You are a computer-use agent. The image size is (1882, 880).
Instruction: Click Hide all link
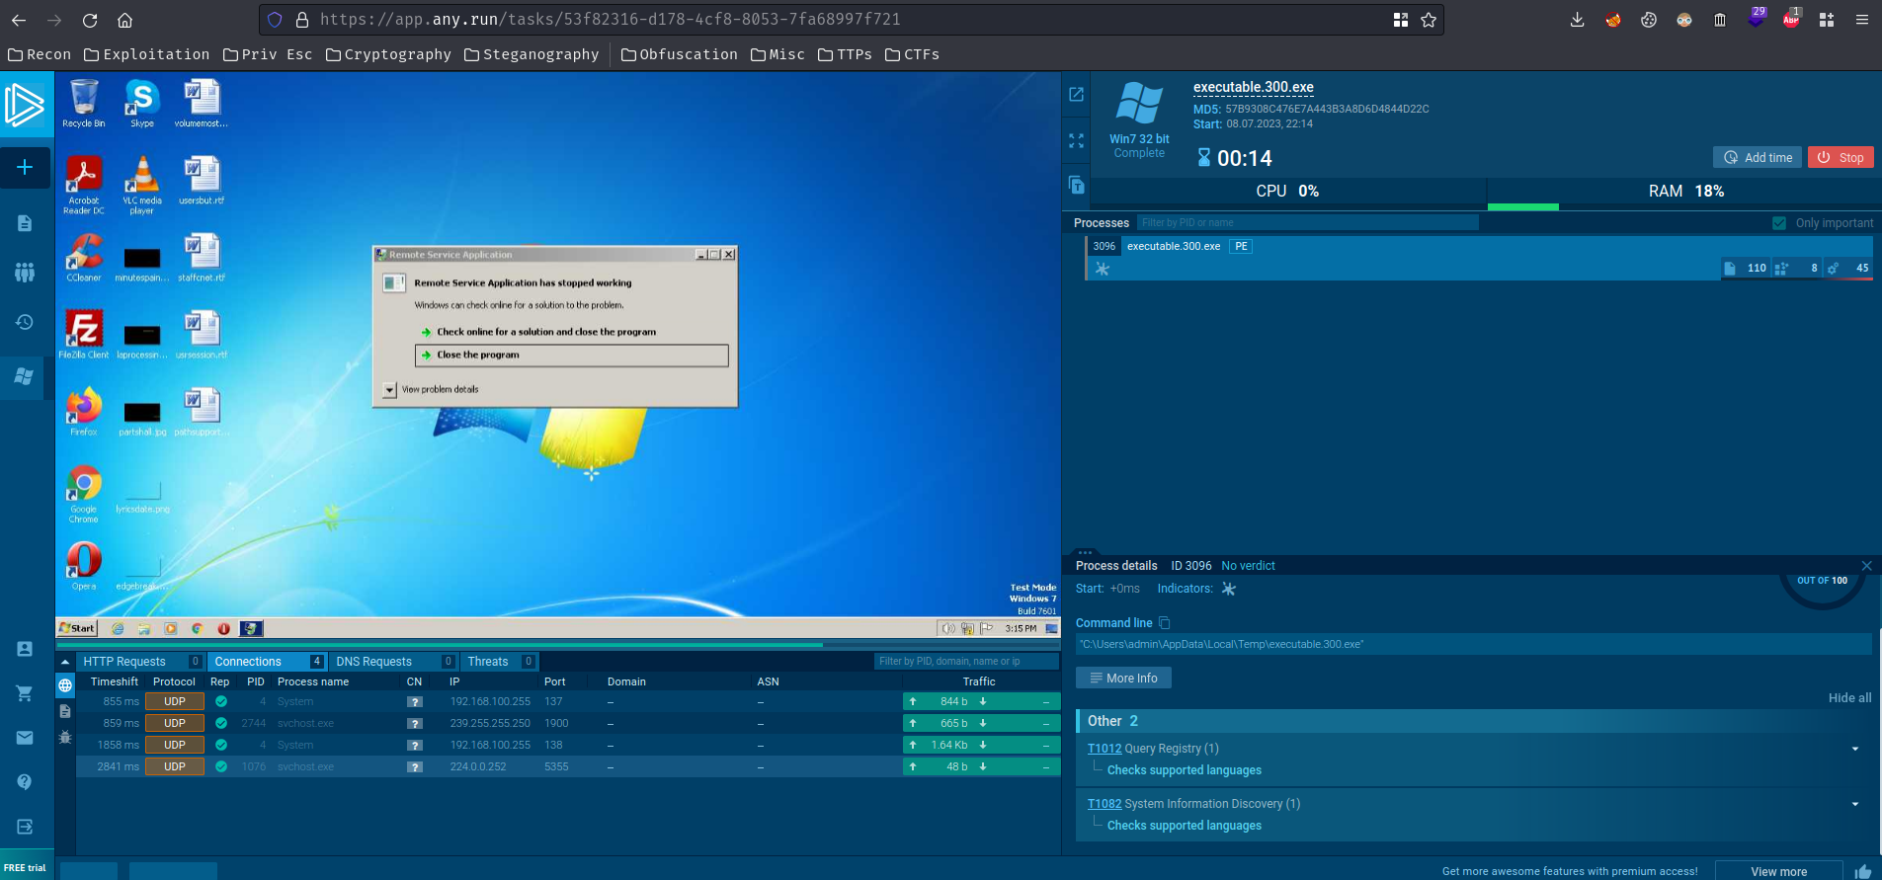[1849, 697]
